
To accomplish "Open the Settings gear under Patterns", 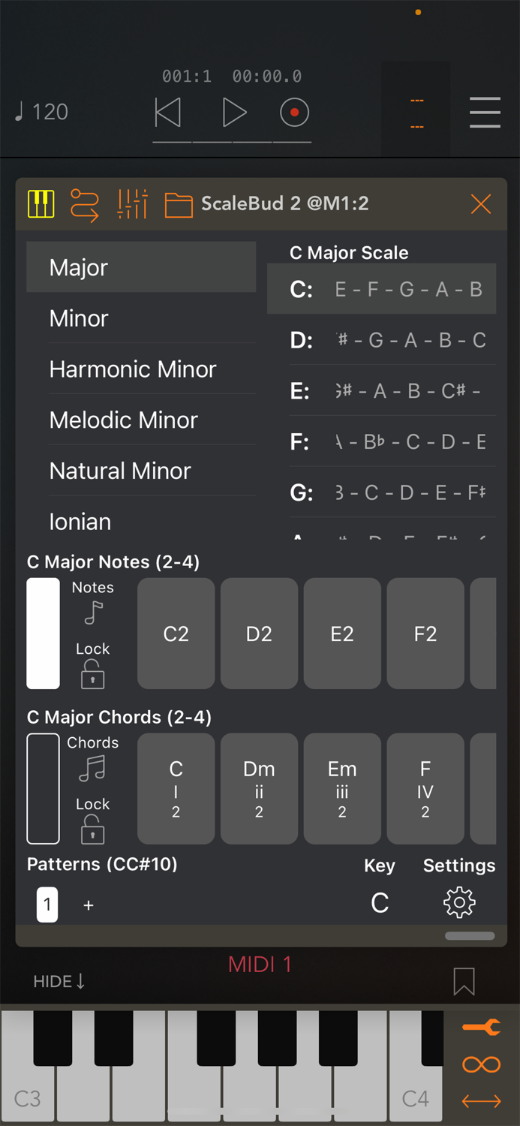I will tap(458, 903).
